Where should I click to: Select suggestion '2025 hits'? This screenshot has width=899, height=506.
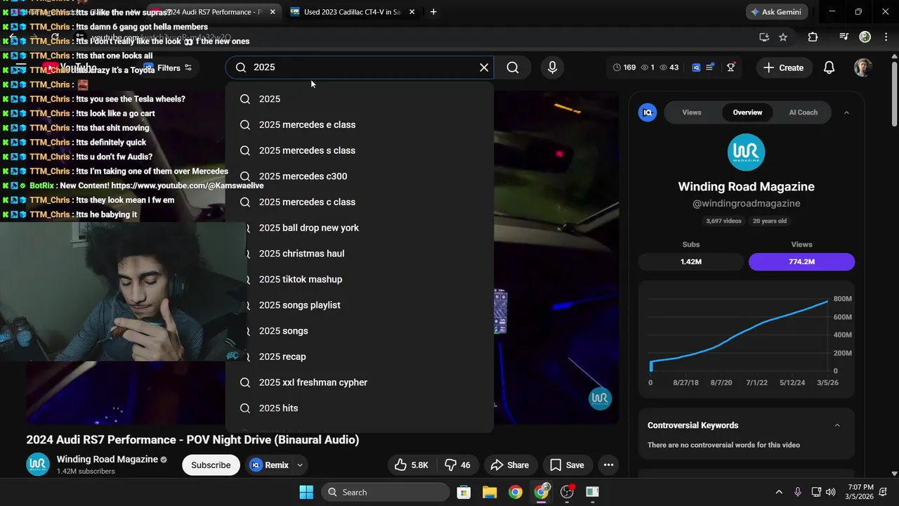click(x=360, y=408)
